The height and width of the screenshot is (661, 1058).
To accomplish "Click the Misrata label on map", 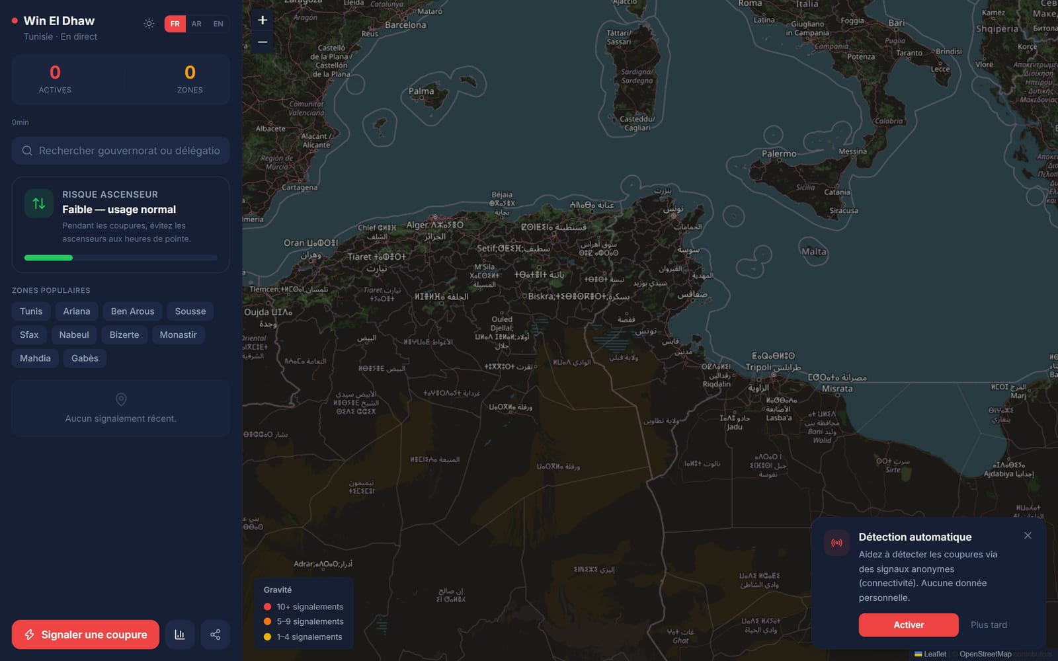I will click(837, 389).
